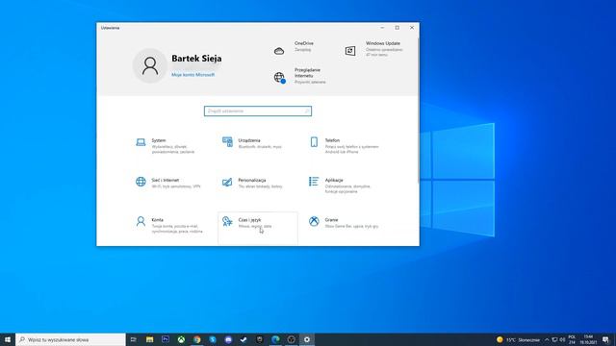Click the Windows Update label text
This screenshot has width=616, height=346.
[383, 43]
